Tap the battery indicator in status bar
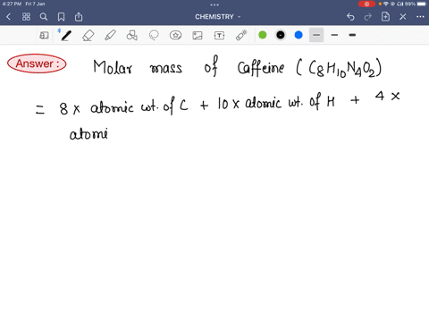The image size is (429, 322). [422, 4]
